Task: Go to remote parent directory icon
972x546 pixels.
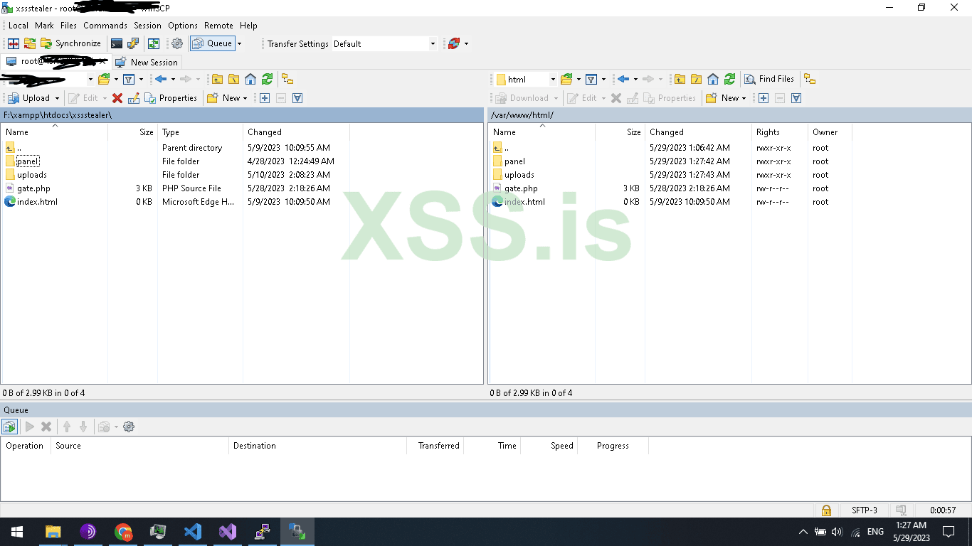Action: (680, 79)
